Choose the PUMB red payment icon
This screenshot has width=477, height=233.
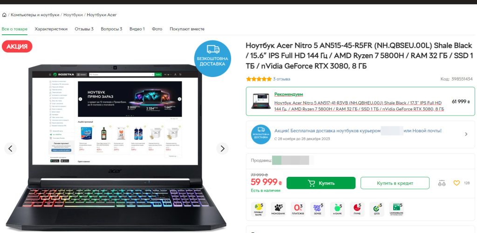coord(357,209)
